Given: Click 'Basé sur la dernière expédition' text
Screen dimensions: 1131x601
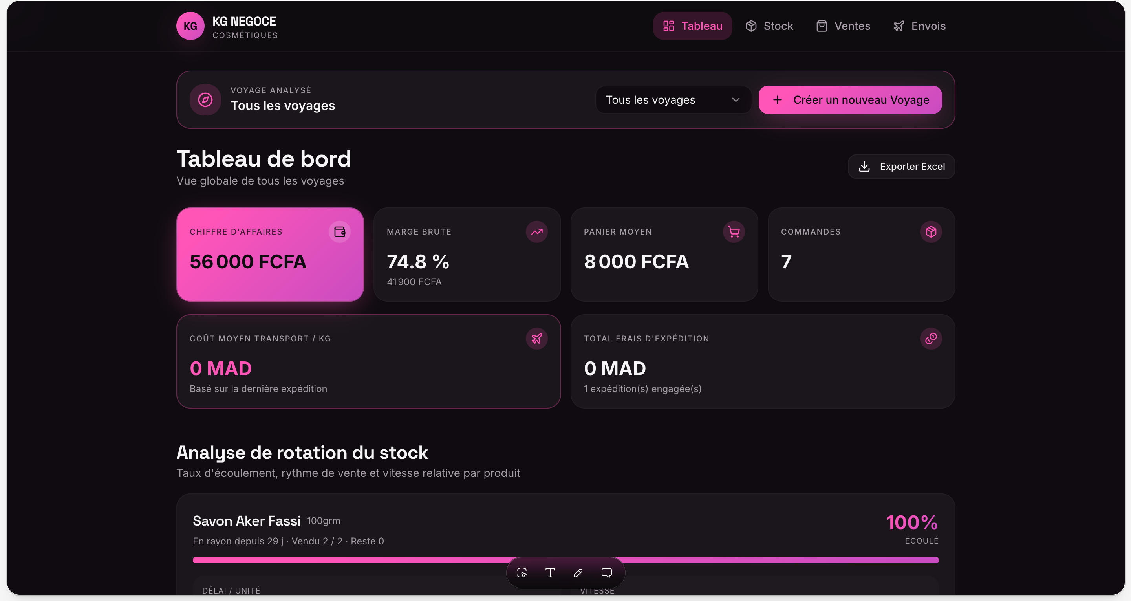Looking at the screenshot, I should pos(258,388).
